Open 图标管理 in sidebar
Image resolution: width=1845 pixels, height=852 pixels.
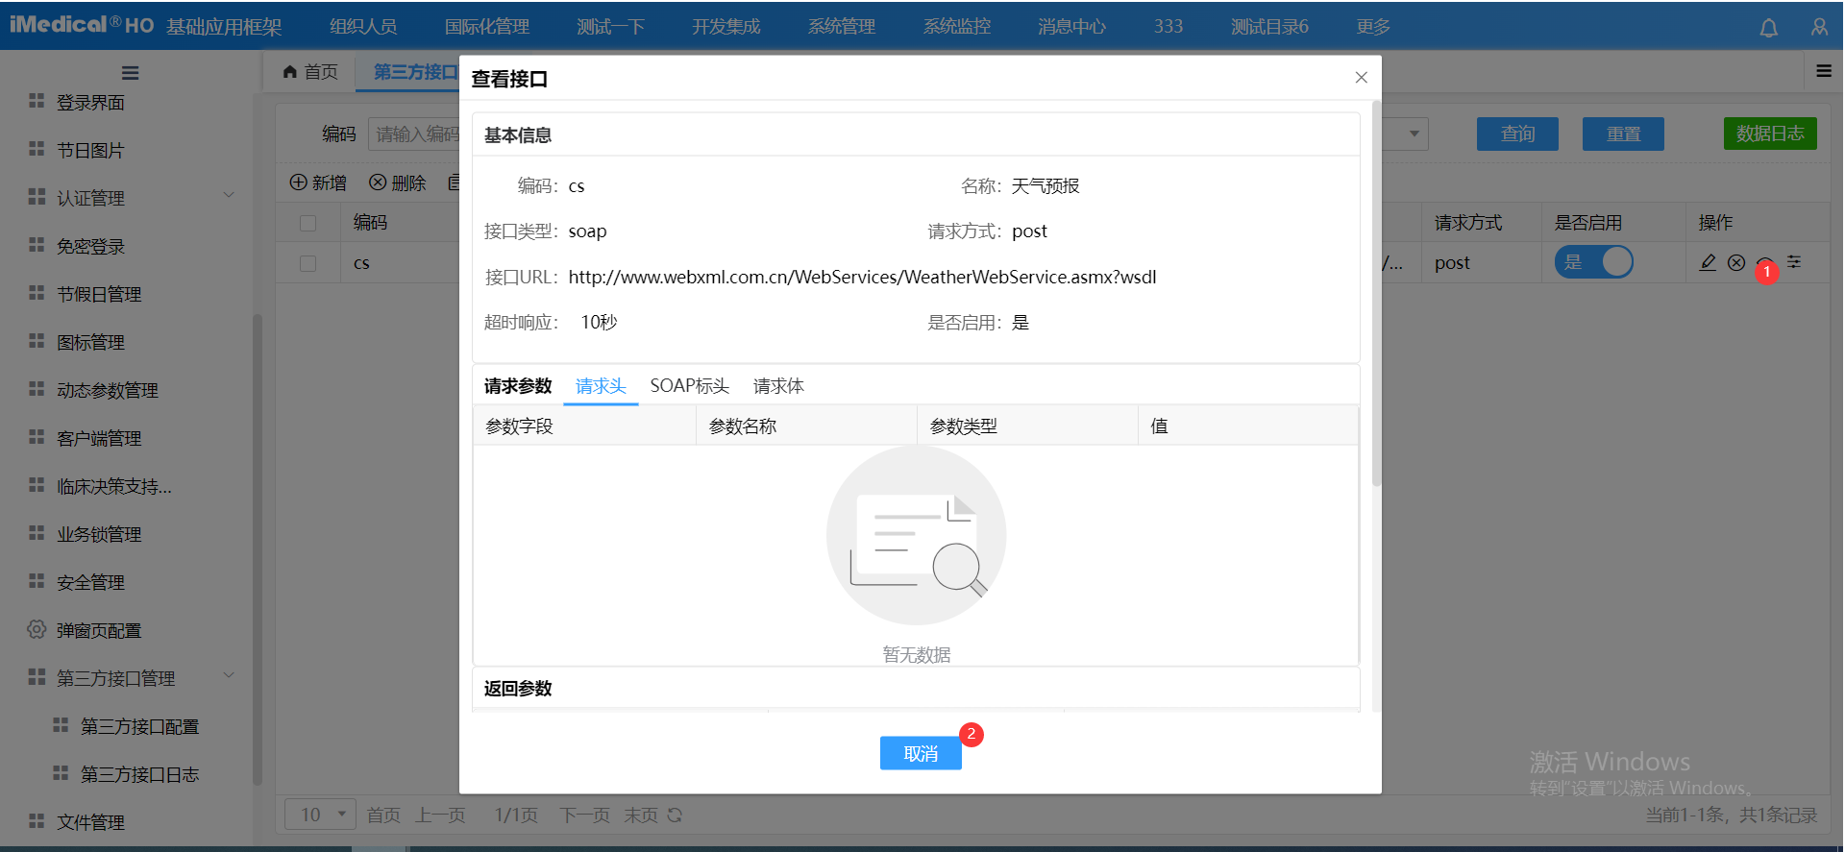[90, 342]
